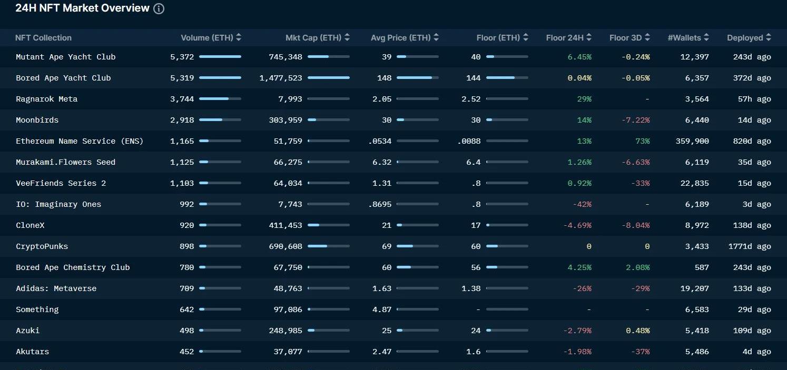The width and height of the screenshot is (787, 370).
Task: Select Ragnarok Meta volume 3,744
Action: pos(182,99)
